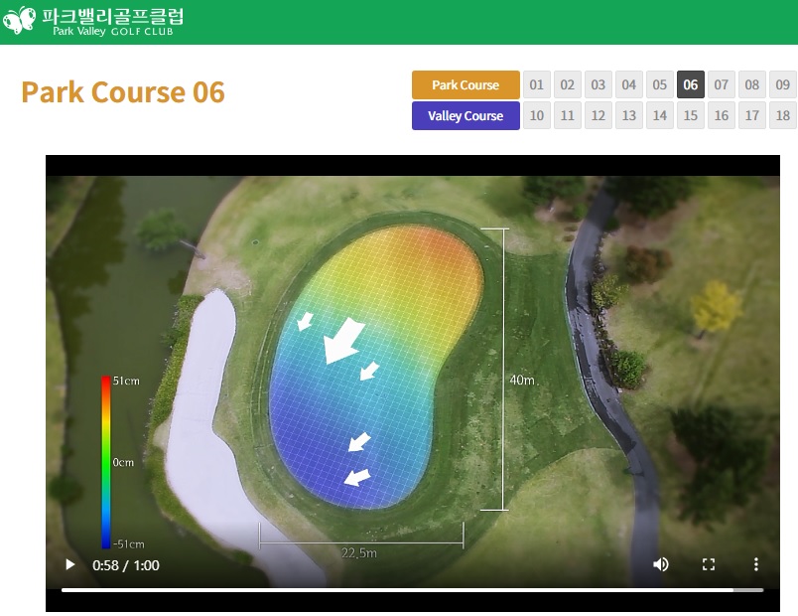798x616 pixels.
Task: Go to hole 09
Action: coord(783,84)
